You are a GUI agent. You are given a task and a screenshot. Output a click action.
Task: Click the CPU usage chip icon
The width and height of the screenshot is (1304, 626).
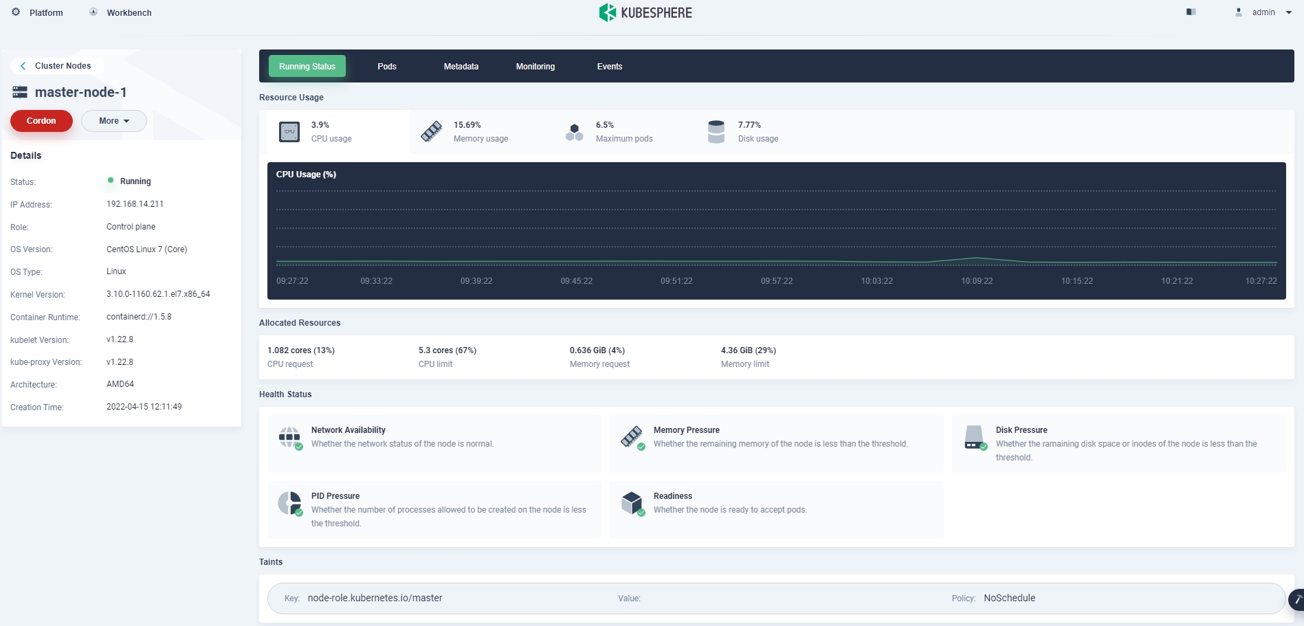[x=289, y=132]
